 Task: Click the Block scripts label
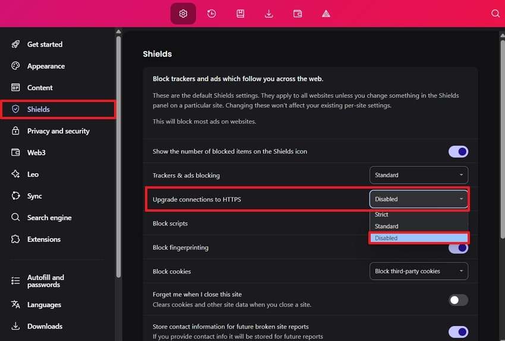170,224
